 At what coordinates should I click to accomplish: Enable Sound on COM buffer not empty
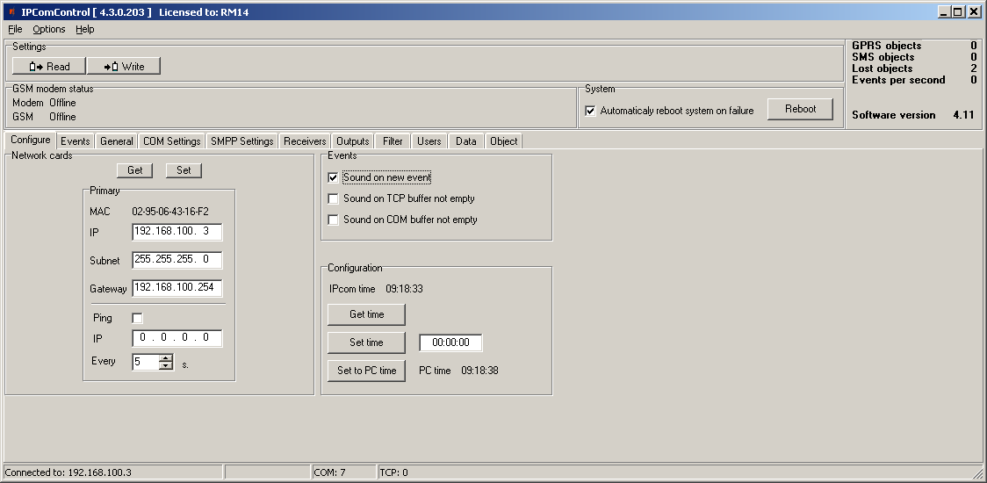coord(333,220)
